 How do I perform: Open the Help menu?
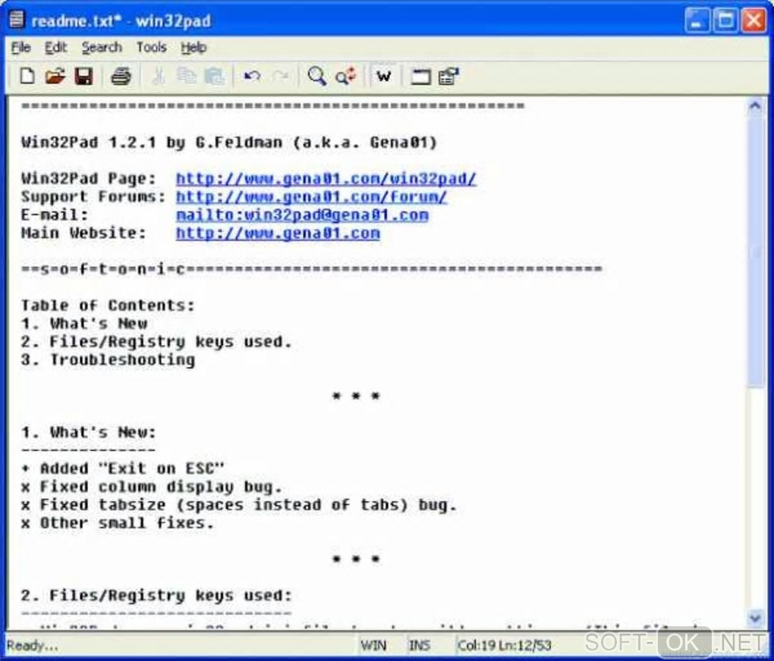pos(193,47)
